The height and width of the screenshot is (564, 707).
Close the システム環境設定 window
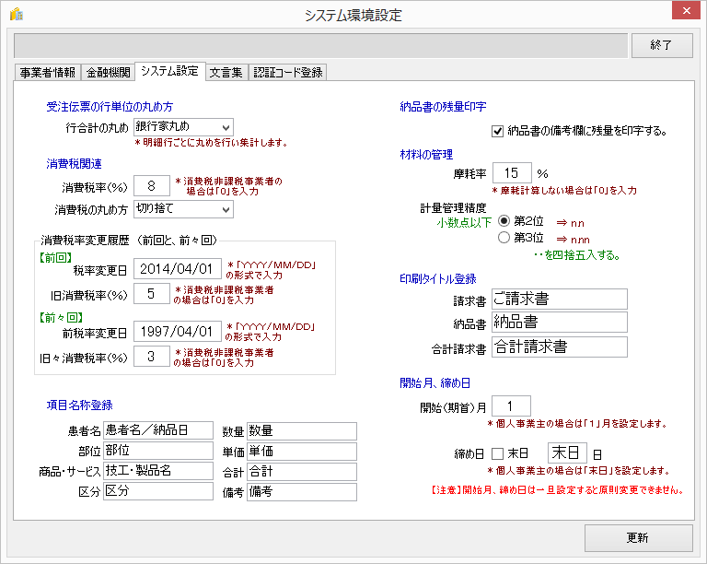pos(686,11)
